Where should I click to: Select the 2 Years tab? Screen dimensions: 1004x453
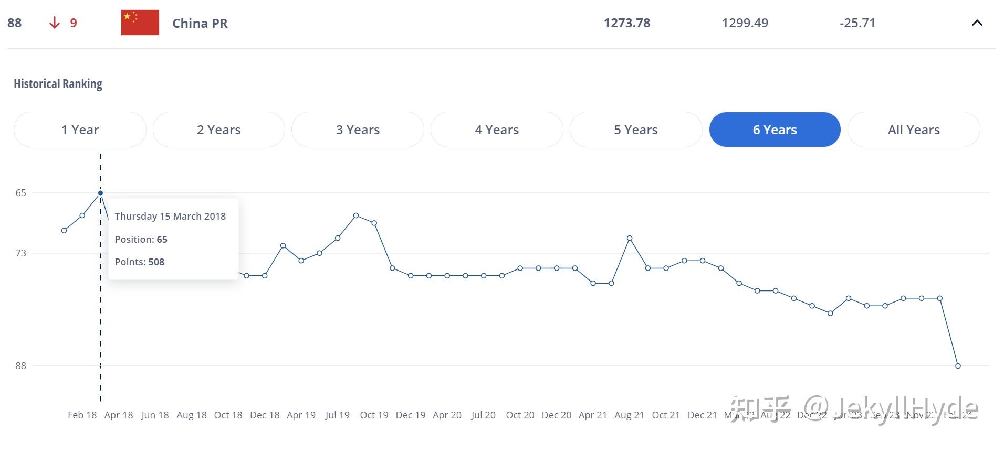tap(219, 130)
